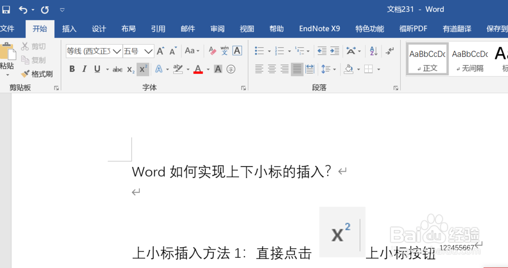
Task: Toggle strikethrough abc formatting
Action: pos(118,69)
